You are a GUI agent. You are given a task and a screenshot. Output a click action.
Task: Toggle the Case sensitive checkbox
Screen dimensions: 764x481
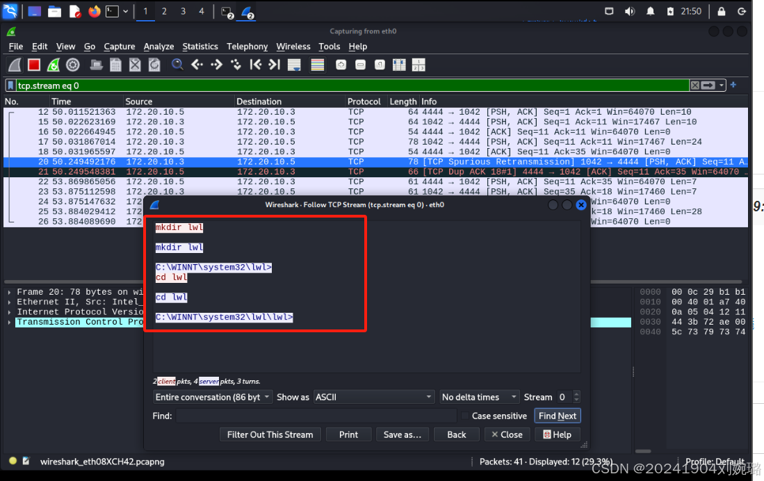point(465,416)
